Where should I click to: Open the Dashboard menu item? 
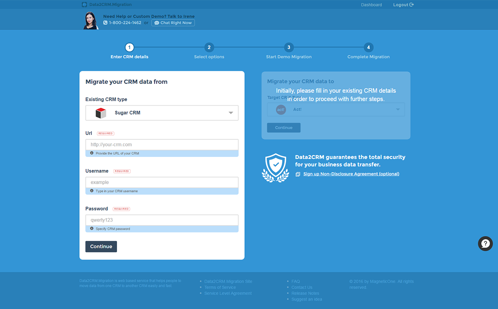pyautogui.click(x=371, y=5)
